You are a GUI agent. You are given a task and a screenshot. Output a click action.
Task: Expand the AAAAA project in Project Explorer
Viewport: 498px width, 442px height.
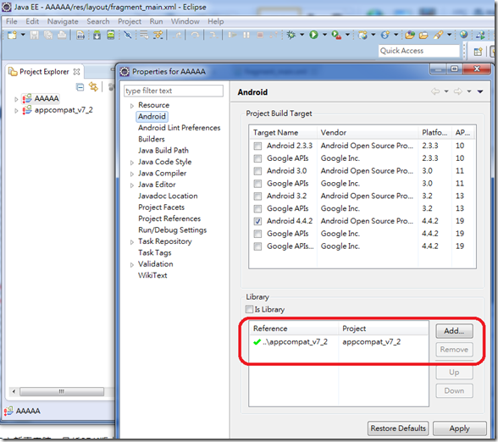[16, 99]
